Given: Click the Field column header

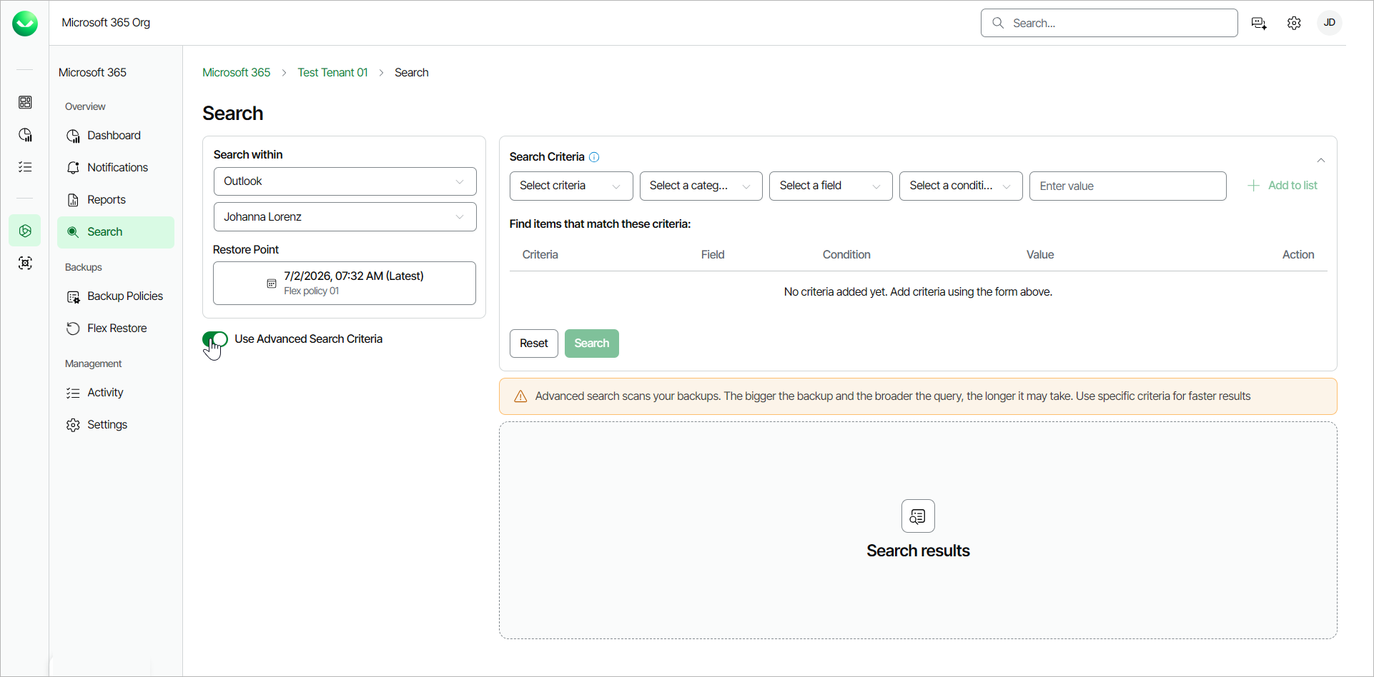Looking at the screenshot, I should (713, 255).
